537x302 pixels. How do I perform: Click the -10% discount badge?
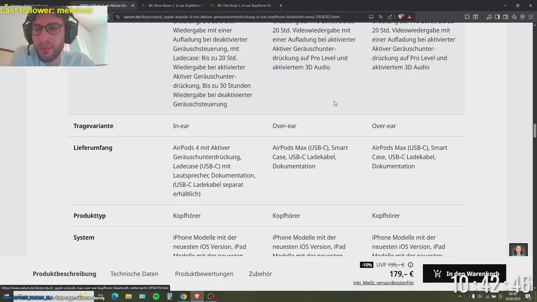[x=367, y=265]
